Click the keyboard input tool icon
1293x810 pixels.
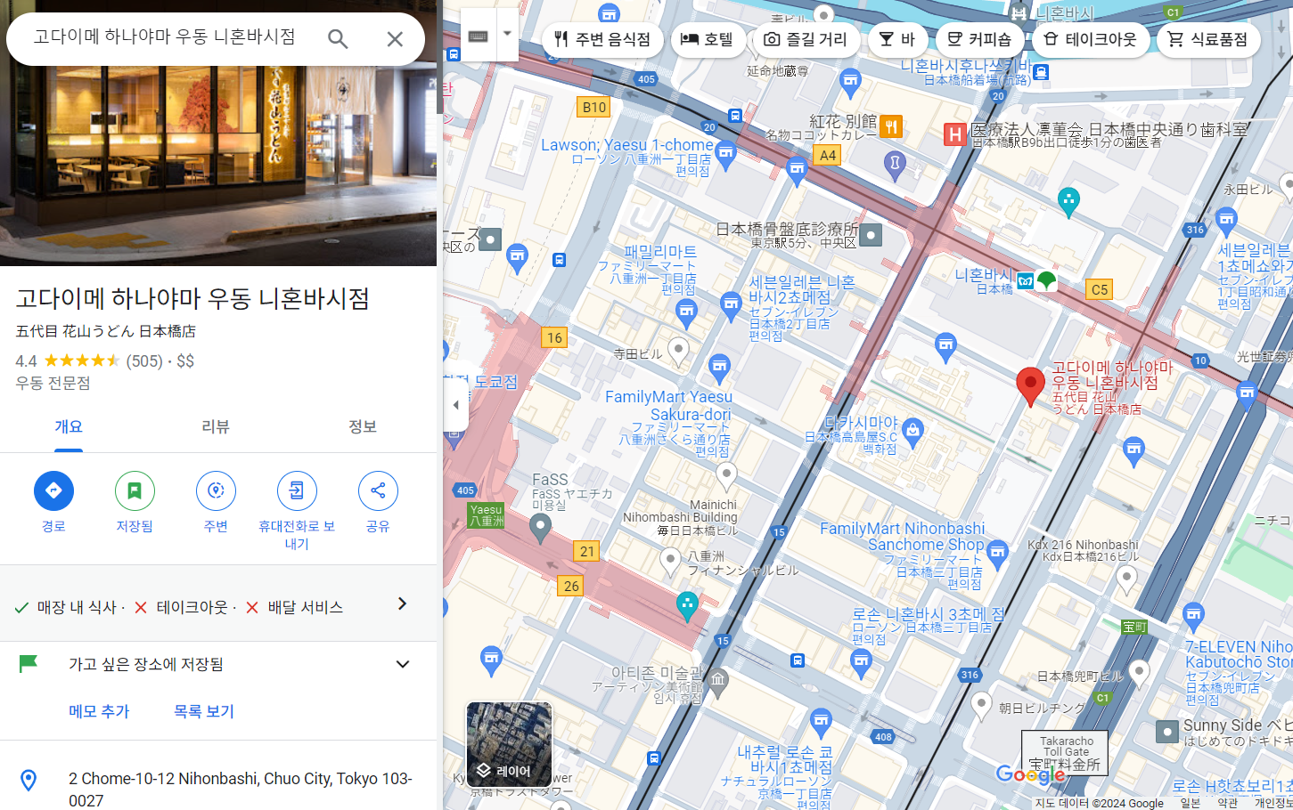tap(478, 36)
